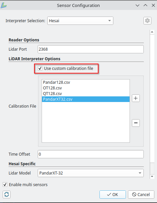Confirm settings with OK button
The height and width of the screenshot is (203, 157).
[x=113, y=194]
